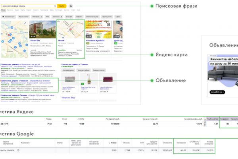
Task: Click the 7142 impressions value
Action: point(50,124)
